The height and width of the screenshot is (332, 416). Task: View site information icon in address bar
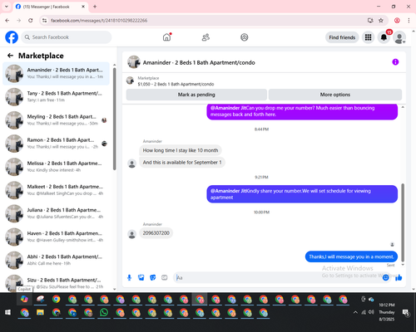[x=44, y=20]
